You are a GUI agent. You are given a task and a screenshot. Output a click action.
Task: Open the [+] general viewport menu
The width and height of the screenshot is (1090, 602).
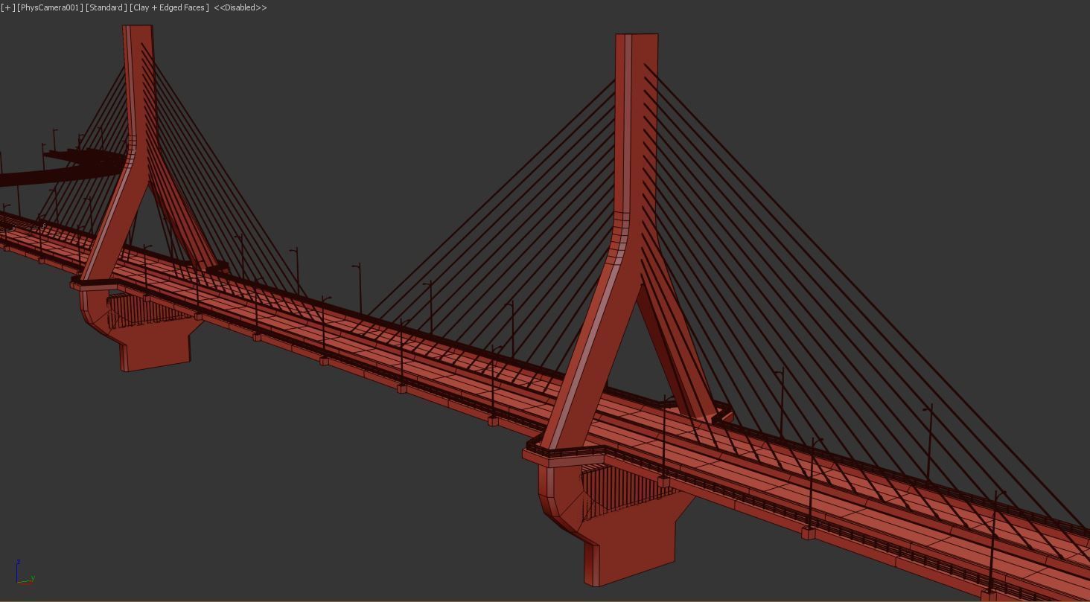(7, 7)
